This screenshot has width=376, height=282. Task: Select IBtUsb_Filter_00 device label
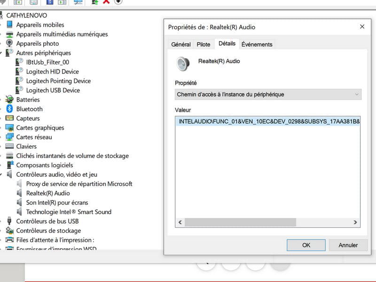coord(47,62)
